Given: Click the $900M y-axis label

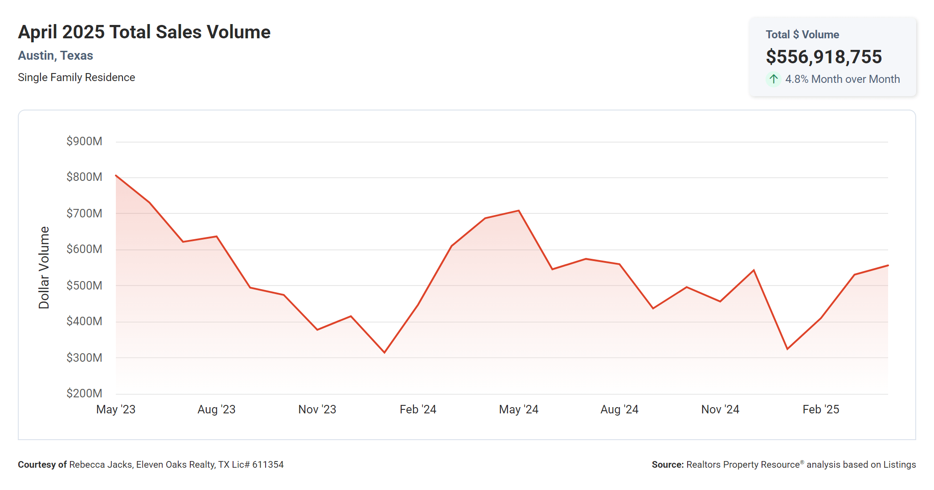Looking at the screenshot, I should click(84, 141).
